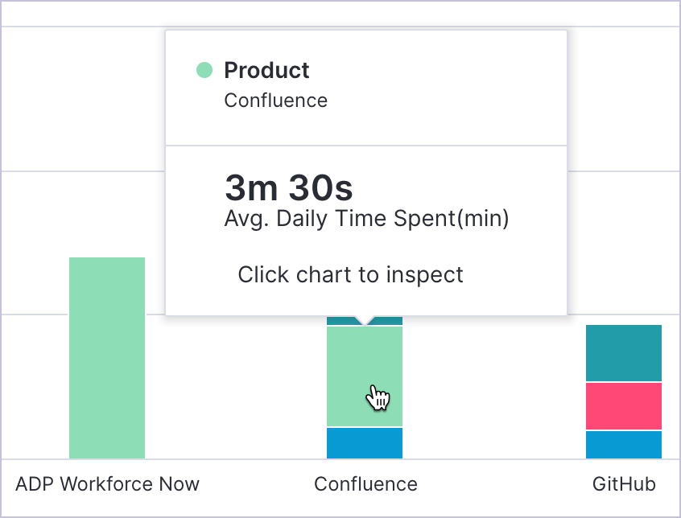Screen dimensions: 681x518
Task: Click the pink middle segment of the GitHub bar
Action: (624, 406)
